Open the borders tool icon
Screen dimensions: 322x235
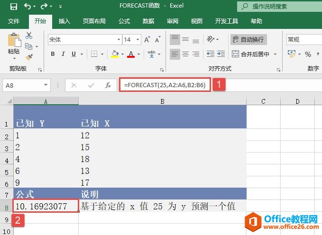pyautogui.click(x=94, y=54)
